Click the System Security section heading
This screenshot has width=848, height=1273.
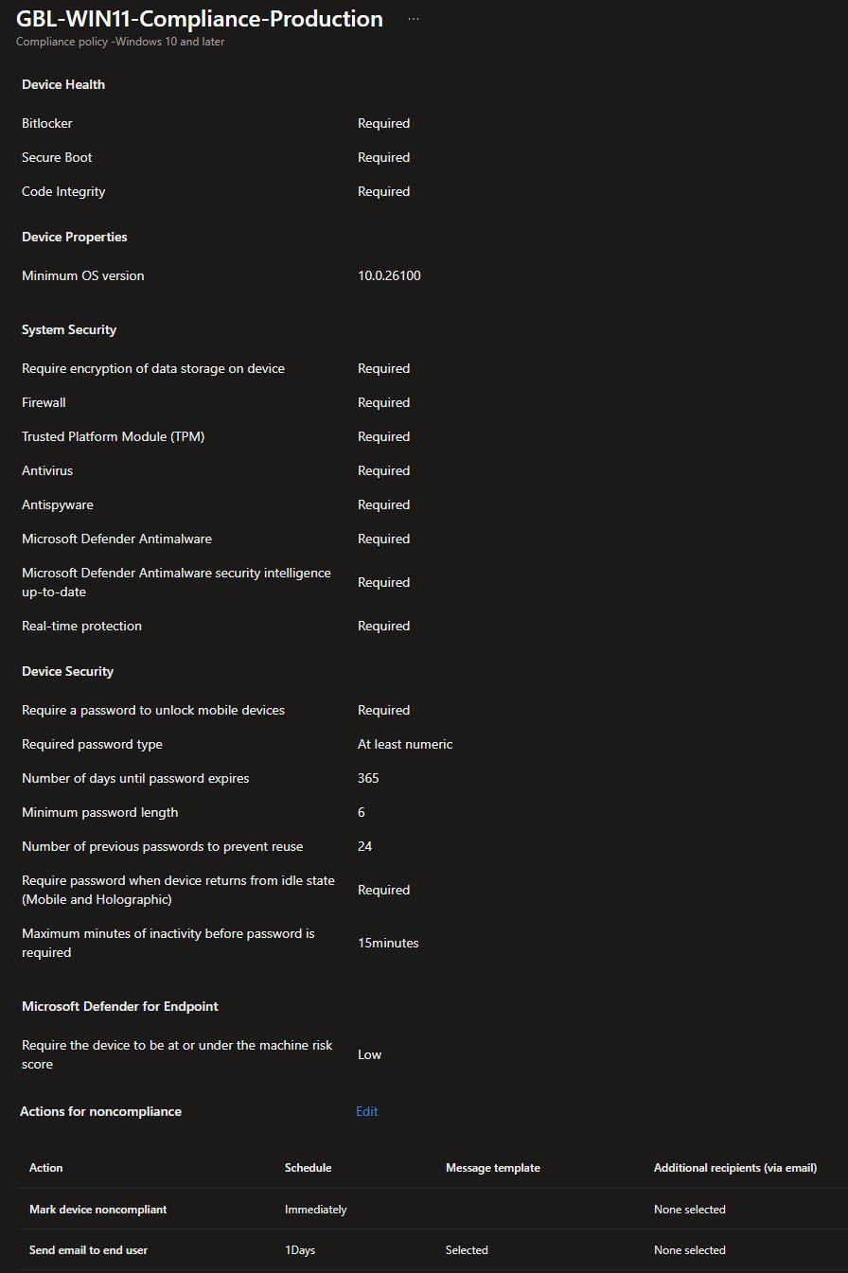point(69,329)
